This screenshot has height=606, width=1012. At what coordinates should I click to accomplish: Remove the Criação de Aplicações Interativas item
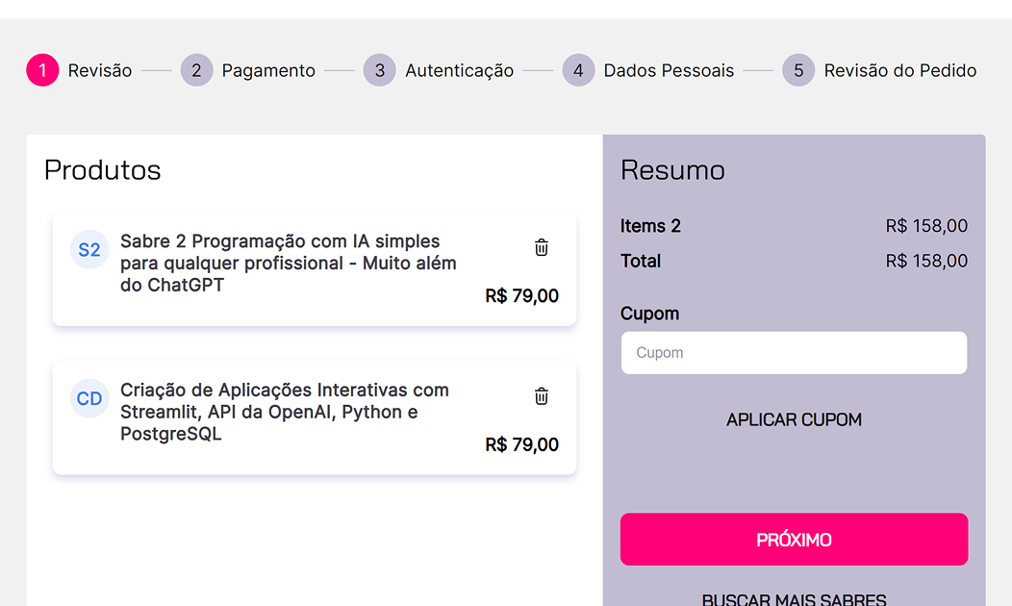pyautogui.click(x=542, y=396)
